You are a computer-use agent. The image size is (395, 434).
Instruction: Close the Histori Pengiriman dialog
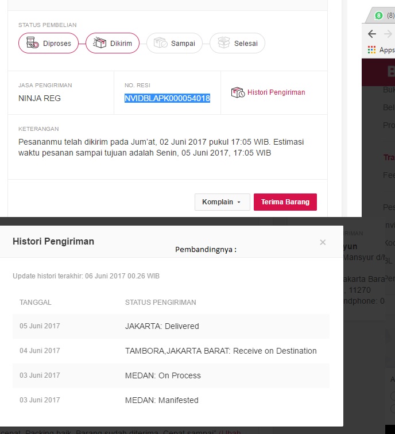(323, 242)
